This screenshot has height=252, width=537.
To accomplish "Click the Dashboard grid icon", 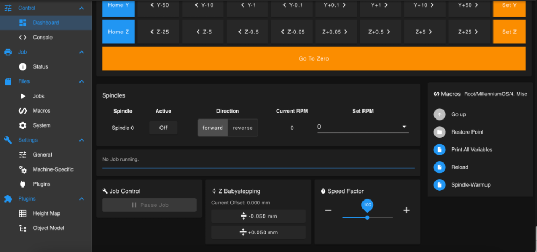I will coord(23,23).
